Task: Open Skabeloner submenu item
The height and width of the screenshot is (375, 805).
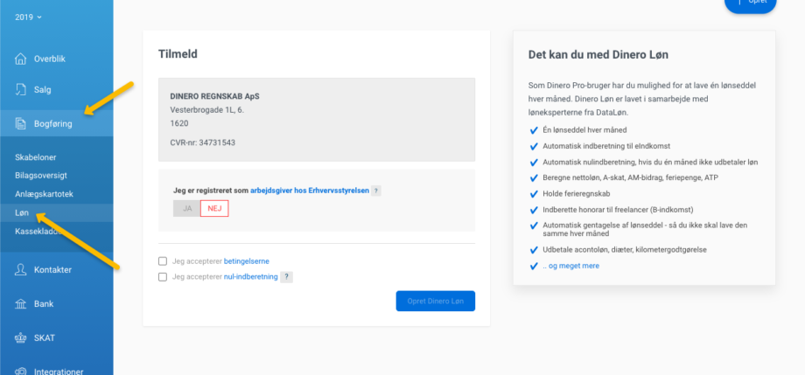Action: click(35, 157)
